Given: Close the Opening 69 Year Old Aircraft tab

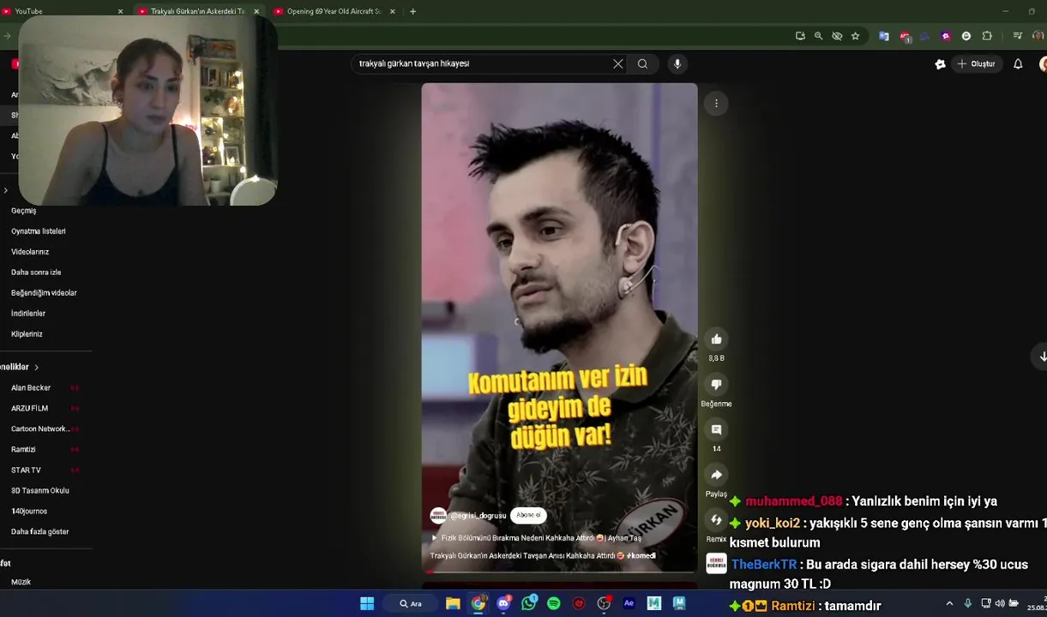Looking at the screenshot, I should (x=393, y=11).
